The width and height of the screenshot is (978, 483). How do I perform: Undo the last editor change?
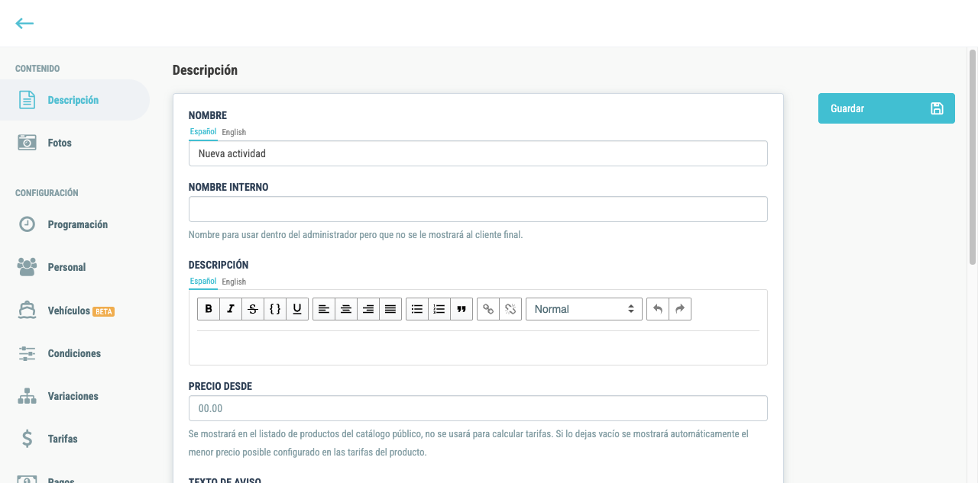tap(658, 309)
